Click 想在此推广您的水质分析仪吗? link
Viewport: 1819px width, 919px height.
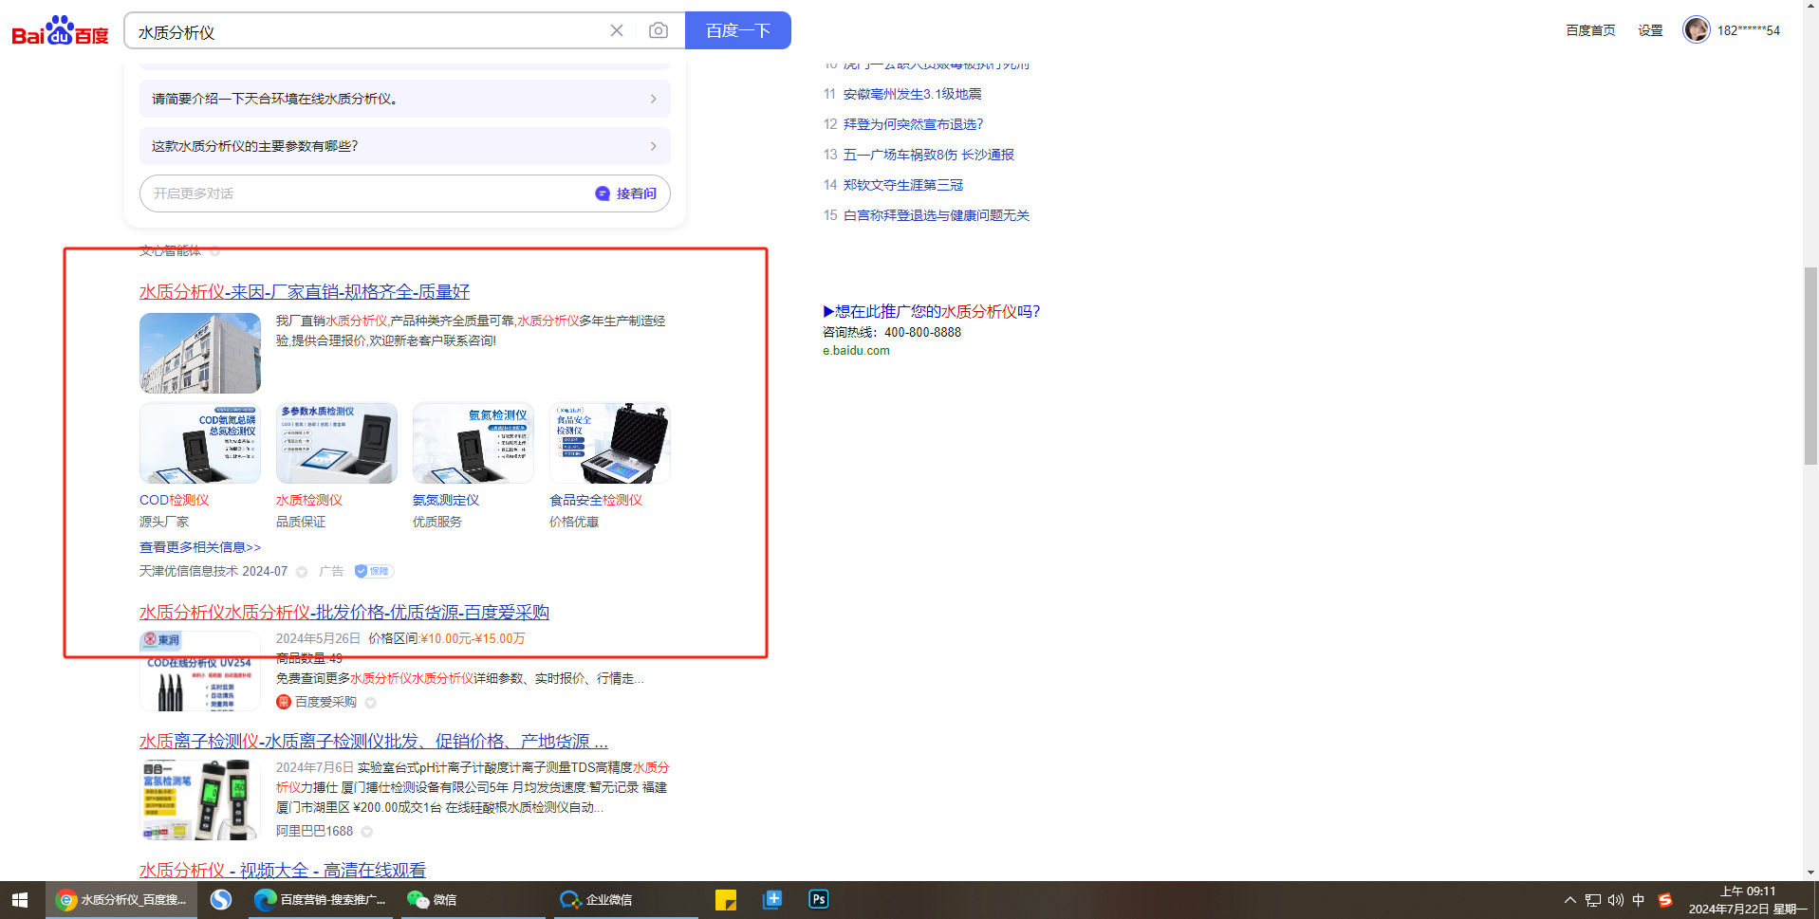coord(932,311)
